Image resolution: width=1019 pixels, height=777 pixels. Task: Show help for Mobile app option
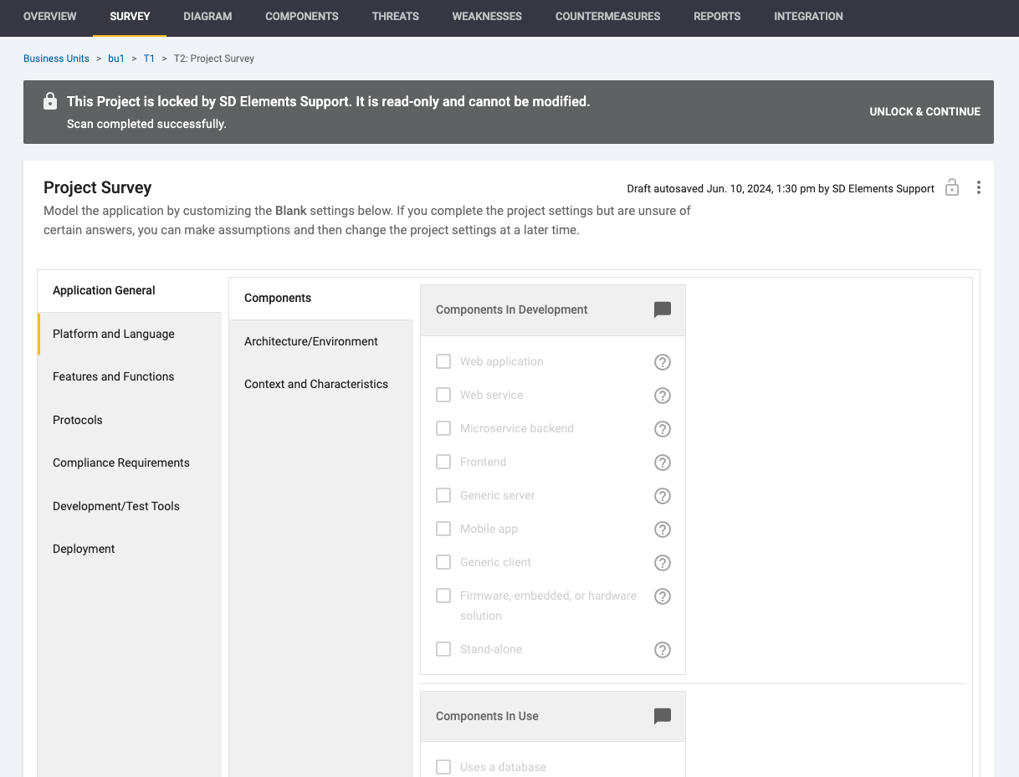pyautogui.click(x=662, y=529)
